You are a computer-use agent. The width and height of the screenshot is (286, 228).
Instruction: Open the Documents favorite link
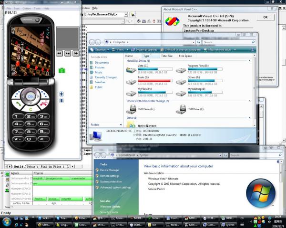click(102, 63)
